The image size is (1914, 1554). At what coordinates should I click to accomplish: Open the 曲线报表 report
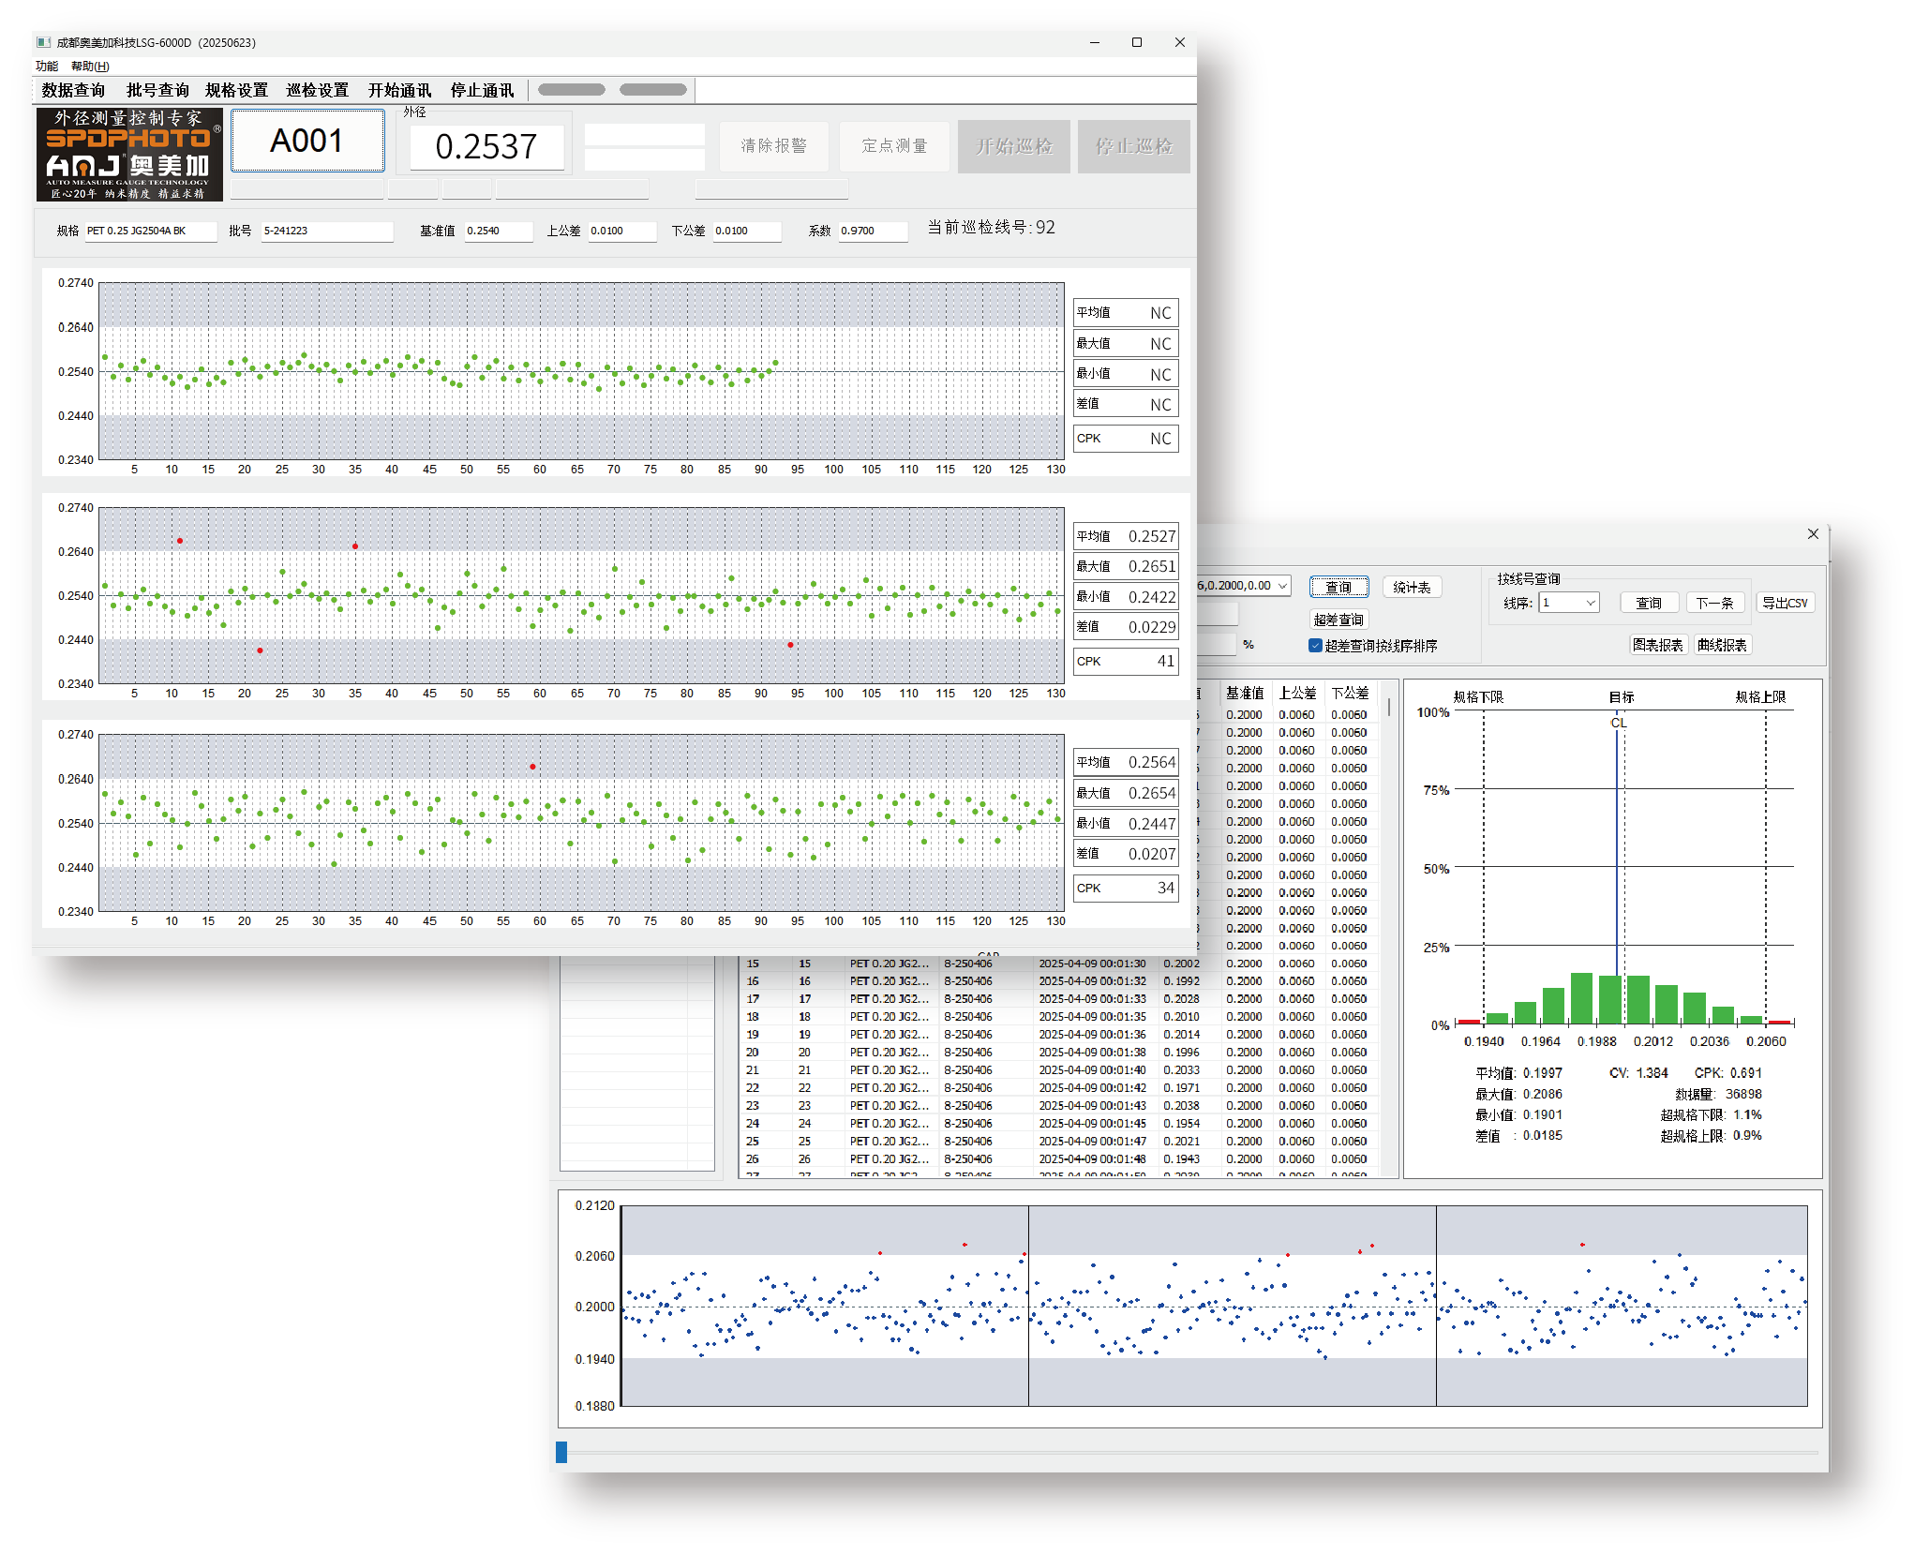1722,645
